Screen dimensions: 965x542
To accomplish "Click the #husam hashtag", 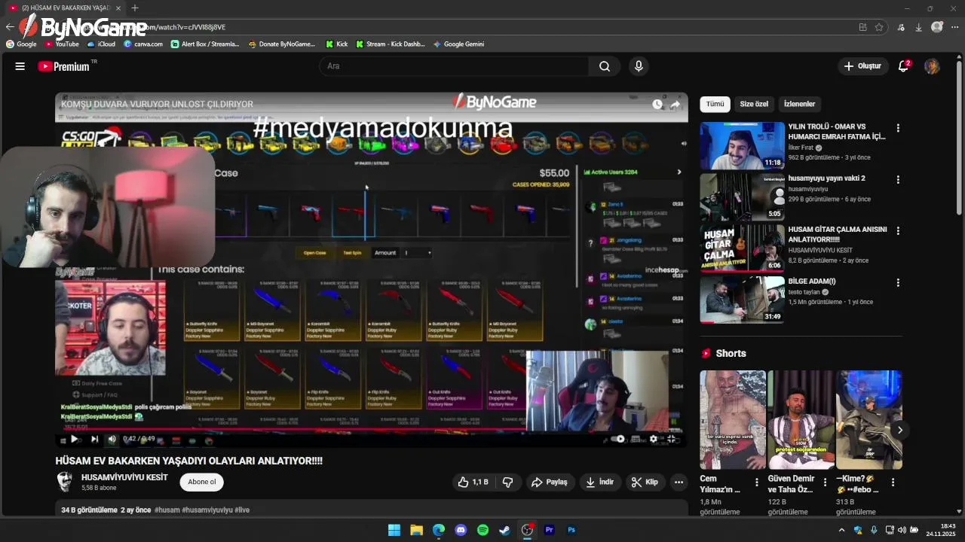I will [x=167, y=510].
